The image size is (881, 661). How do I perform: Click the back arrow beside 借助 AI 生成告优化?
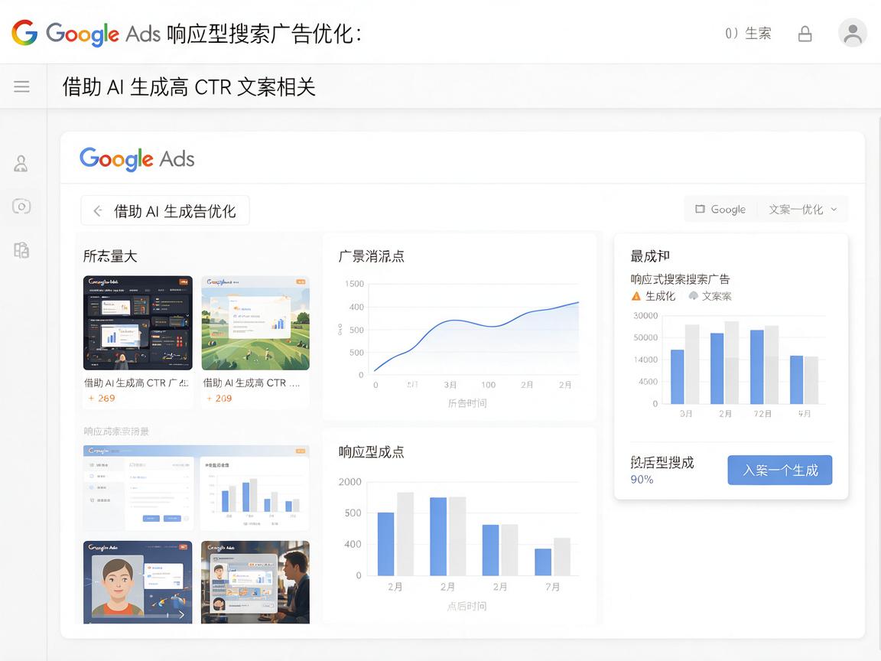(98, 211)
